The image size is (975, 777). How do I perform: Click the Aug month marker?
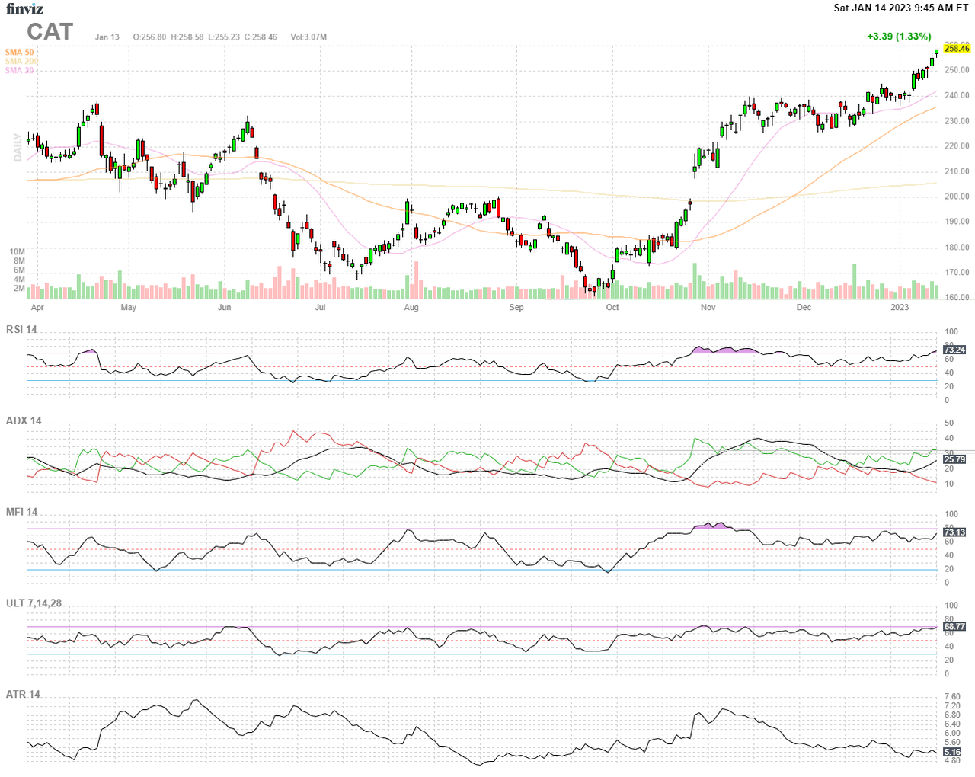click(411, 308)
